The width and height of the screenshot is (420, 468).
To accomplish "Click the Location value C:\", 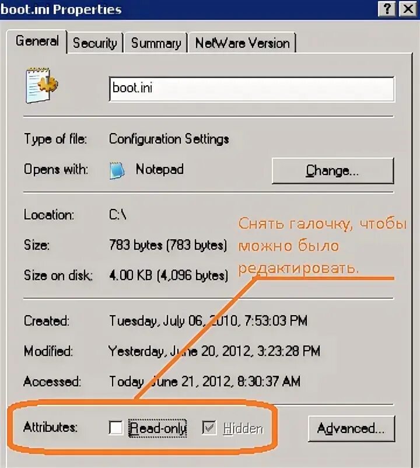I will pos(118,215).
